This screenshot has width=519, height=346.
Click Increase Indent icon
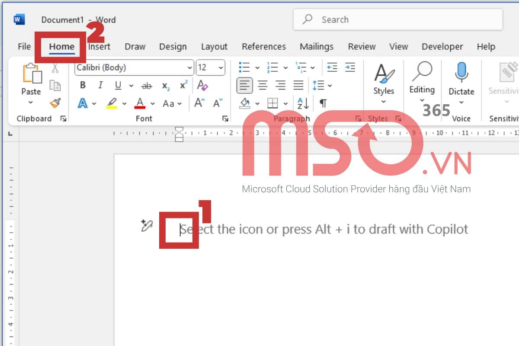(x=350, y=67)
